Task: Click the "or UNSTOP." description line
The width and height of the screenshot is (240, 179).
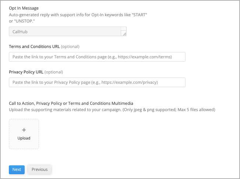Action: coord(22,21)
